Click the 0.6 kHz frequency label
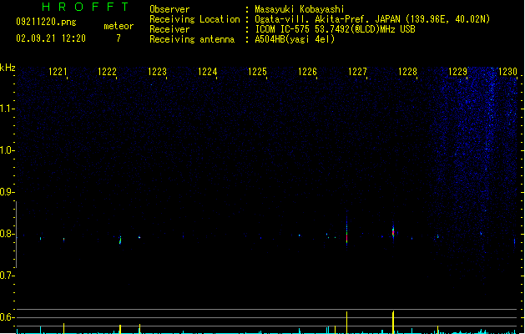 tap(7, 317)
